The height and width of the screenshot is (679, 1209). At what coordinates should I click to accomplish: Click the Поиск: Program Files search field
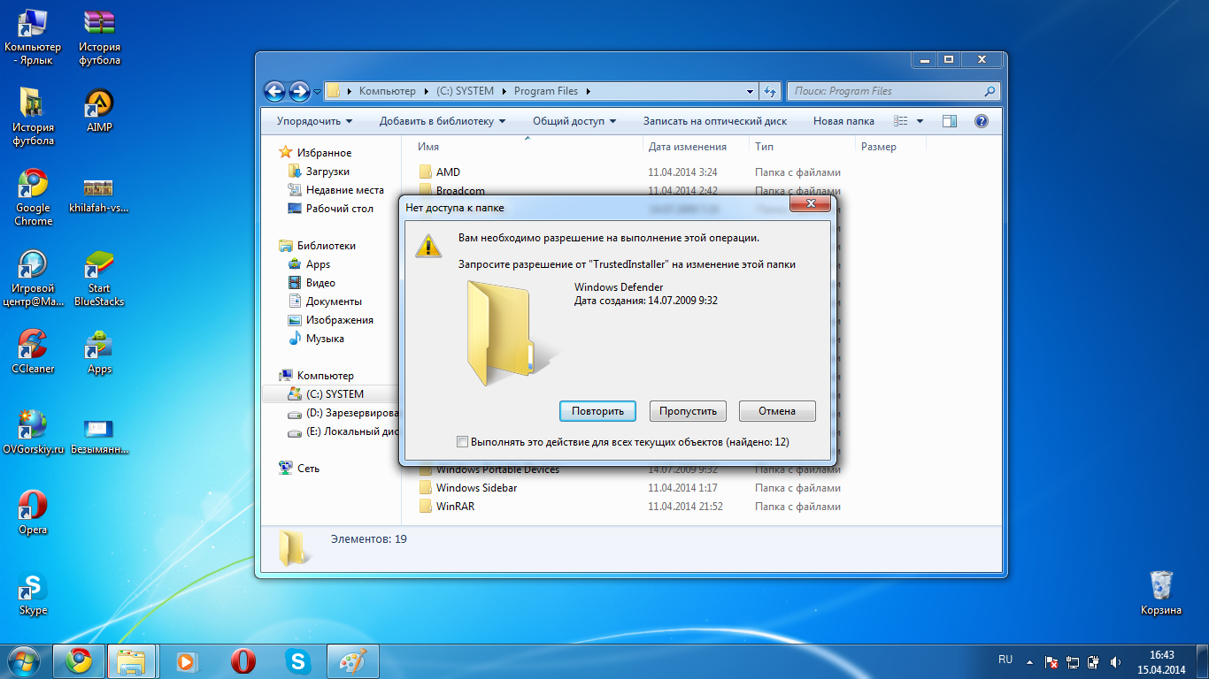pos(885,91)
